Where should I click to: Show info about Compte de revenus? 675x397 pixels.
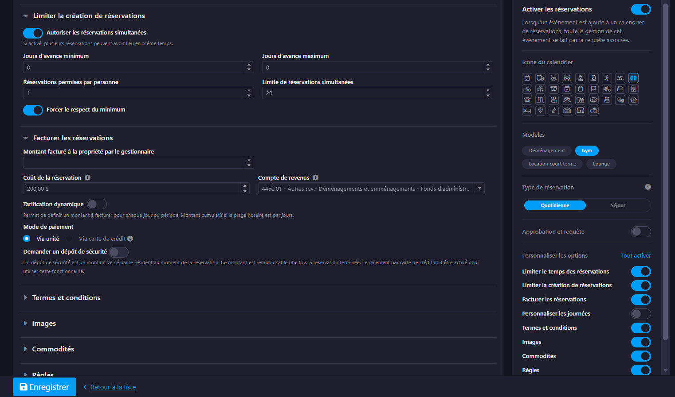[x=315, y=177]
